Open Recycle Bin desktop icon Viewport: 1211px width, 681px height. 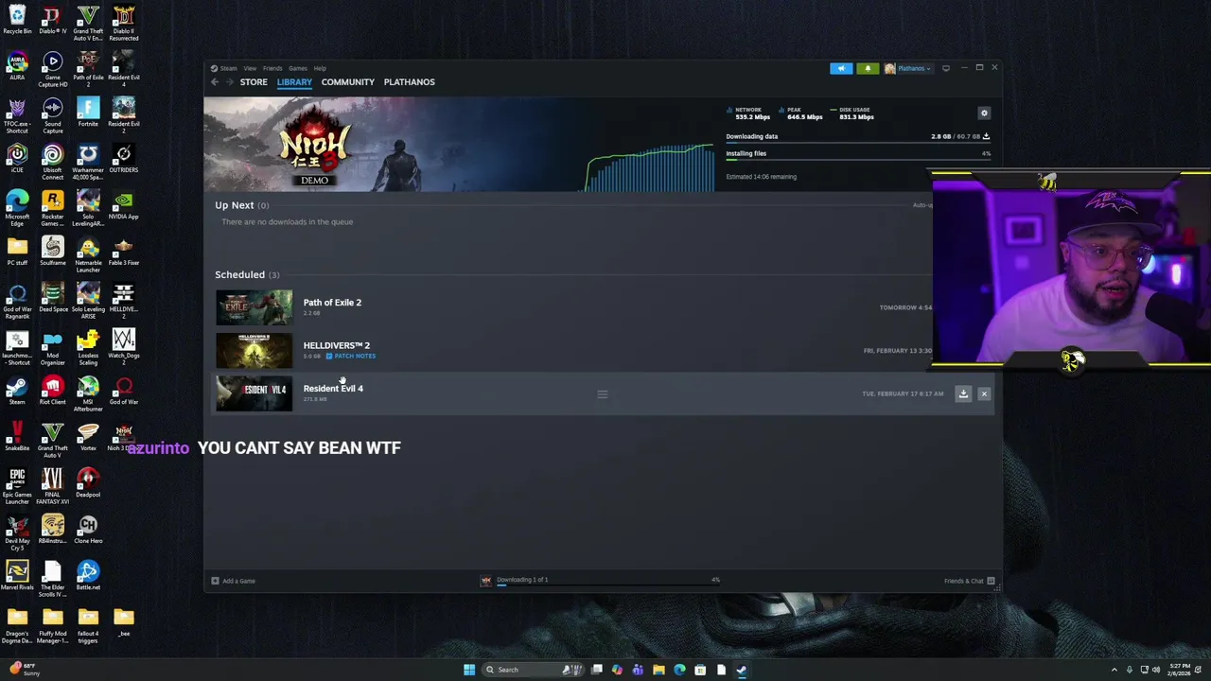pos(17,21)
